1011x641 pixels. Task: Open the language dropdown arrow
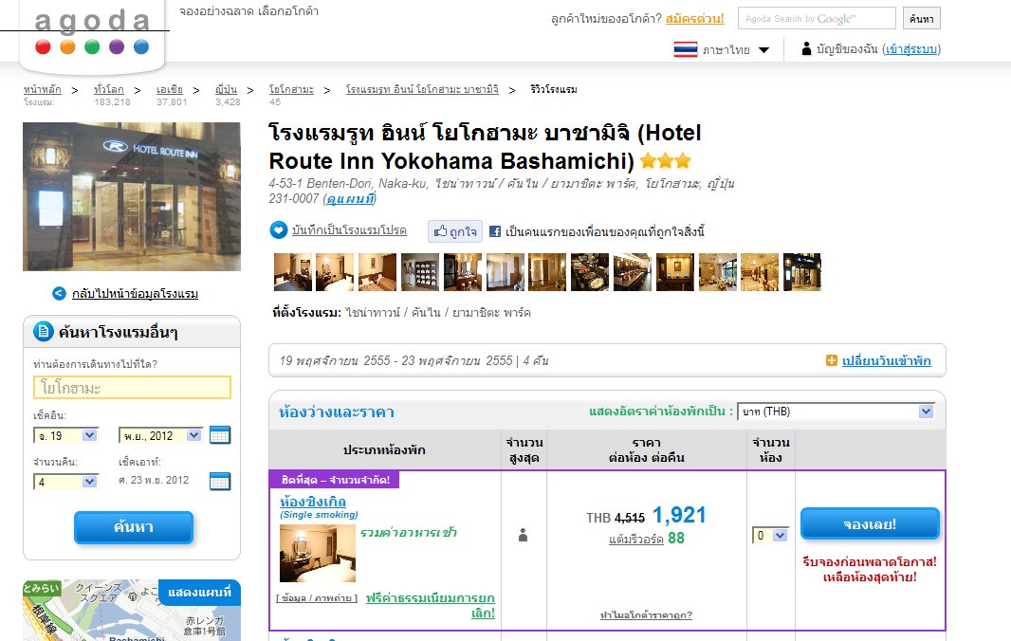point(764,49)
